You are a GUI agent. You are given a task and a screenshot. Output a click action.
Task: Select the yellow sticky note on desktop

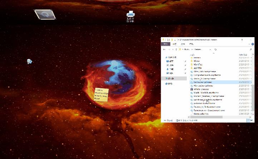point(101,95)
